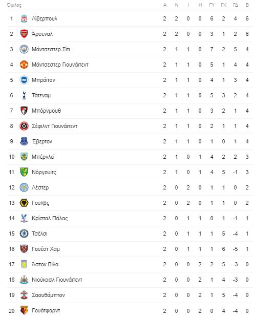Select the Norwich City canary crest
This screenshot has height=318, width=253.
point(24,172)
